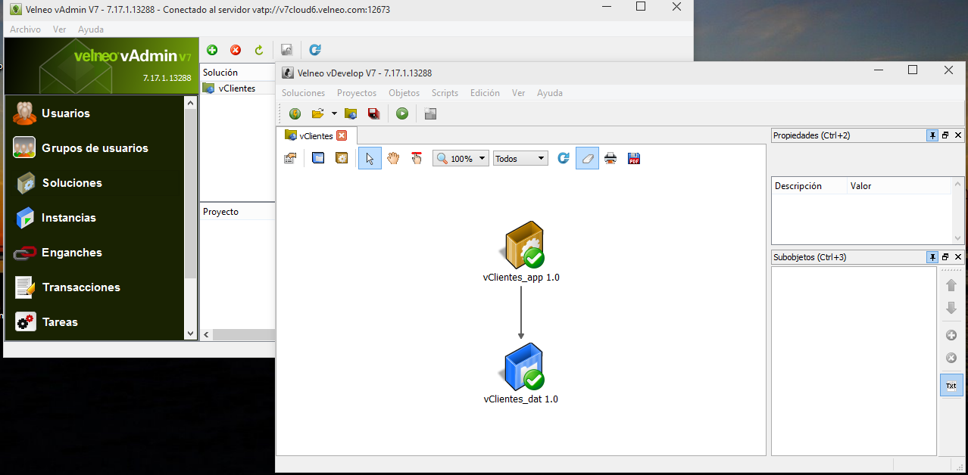Click green lightning connect icon in vDevelop toolbar

(295, 113)
